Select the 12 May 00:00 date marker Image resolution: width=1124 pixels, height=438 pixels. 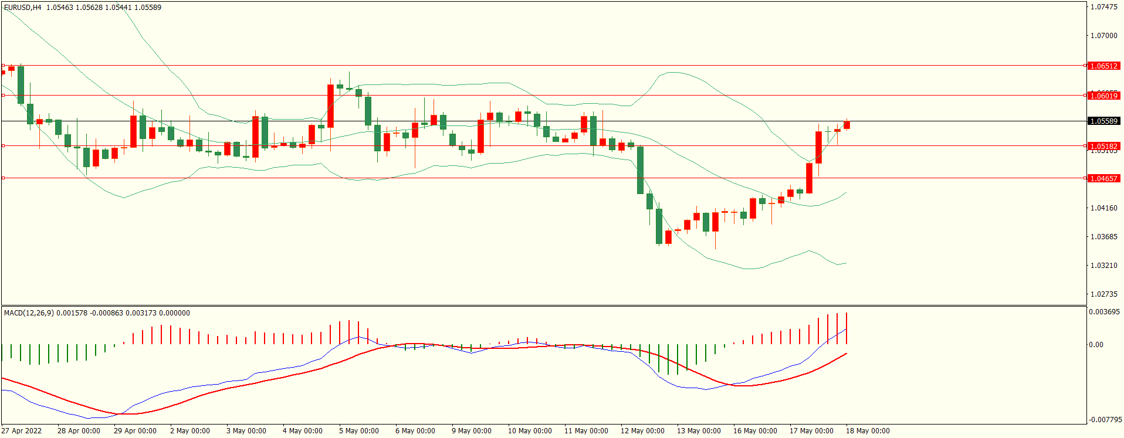pyautogui.click(x=642, y=431)
